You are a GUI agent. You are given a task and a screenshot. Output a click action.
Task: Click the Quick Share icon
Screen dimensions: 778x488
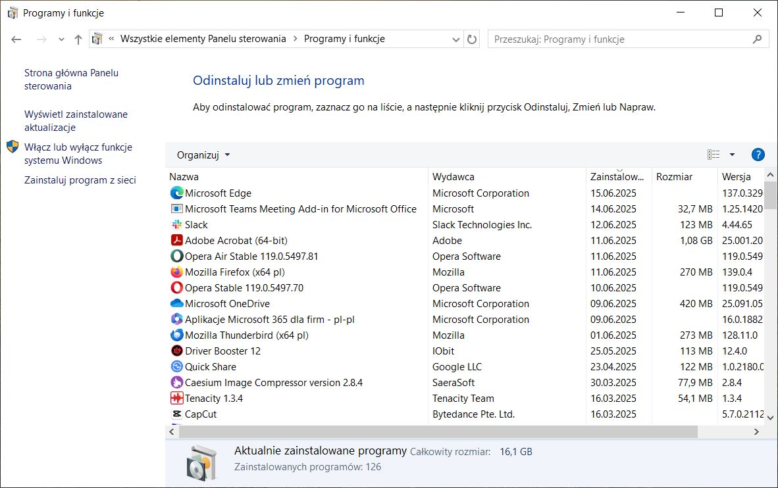(x=176, y=366)
